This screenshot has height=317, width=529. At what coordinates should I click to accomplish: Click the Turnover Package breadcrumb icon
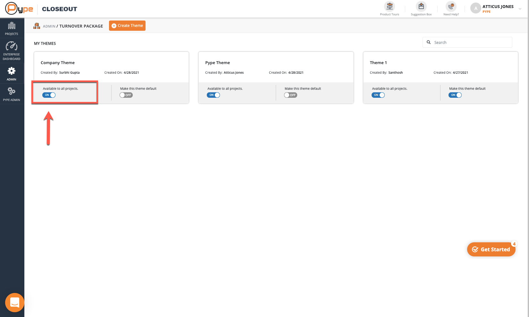[37, 26]
